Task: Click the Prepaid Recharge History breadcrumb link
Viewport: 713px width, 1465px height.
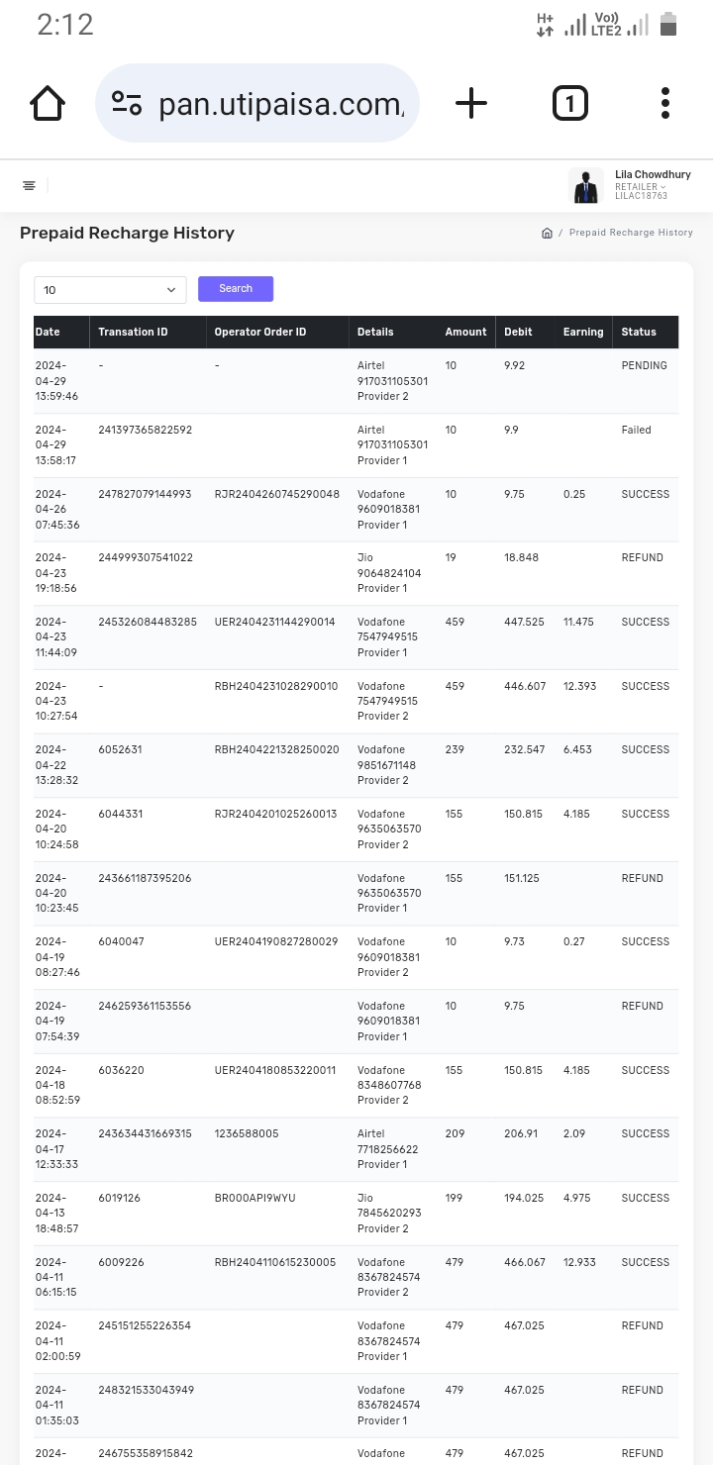Action: click(631, 233)
